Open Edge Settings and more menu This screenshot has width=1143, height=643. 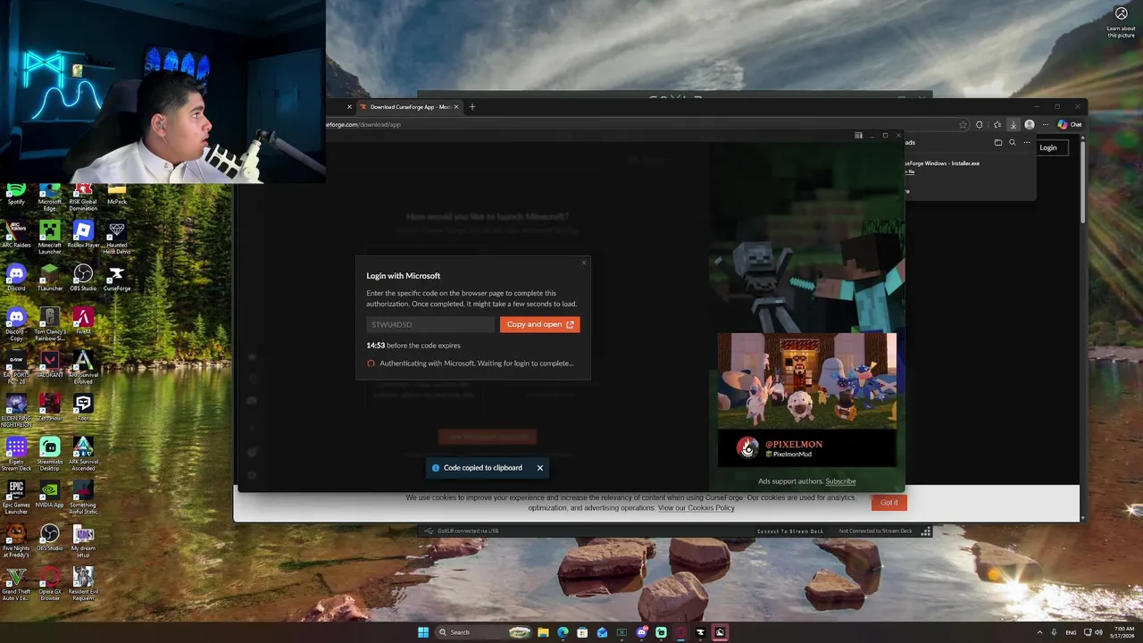(1045, 125)
